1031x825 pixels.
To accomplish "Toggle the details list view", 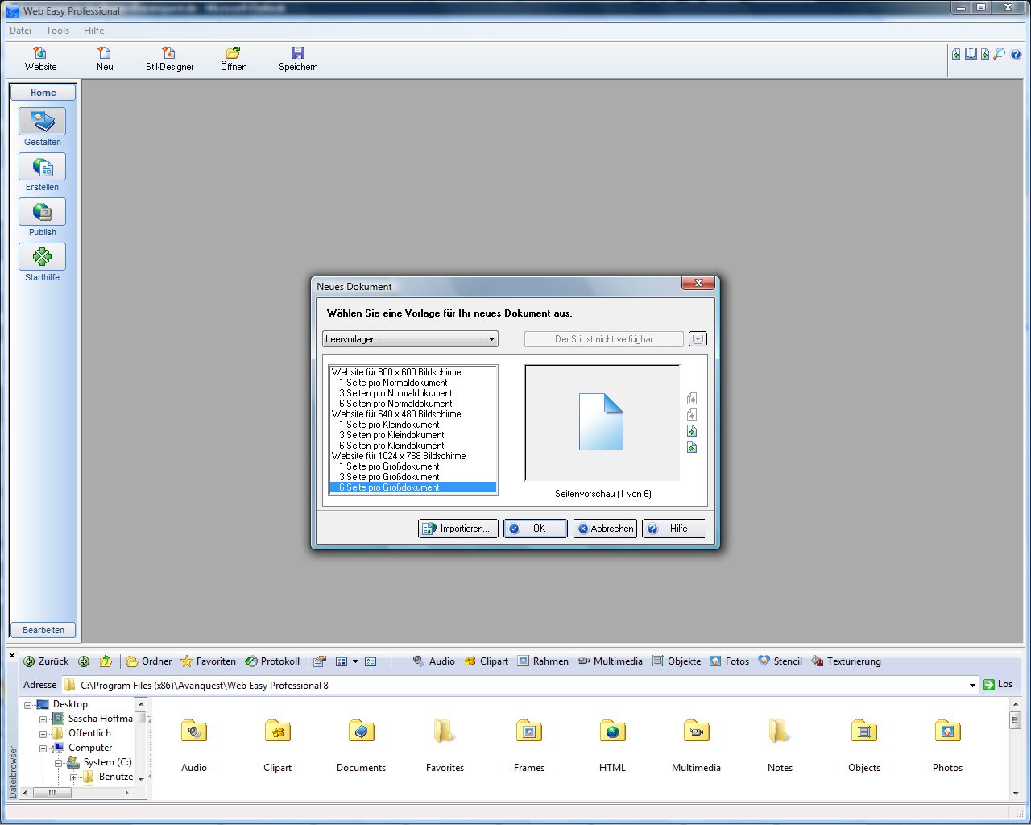I will [x=371, y=661].
